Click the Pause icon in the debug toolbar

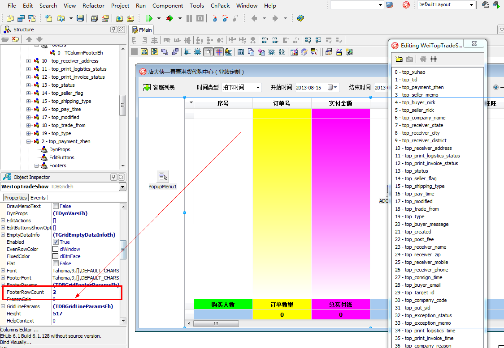[189, 18]
